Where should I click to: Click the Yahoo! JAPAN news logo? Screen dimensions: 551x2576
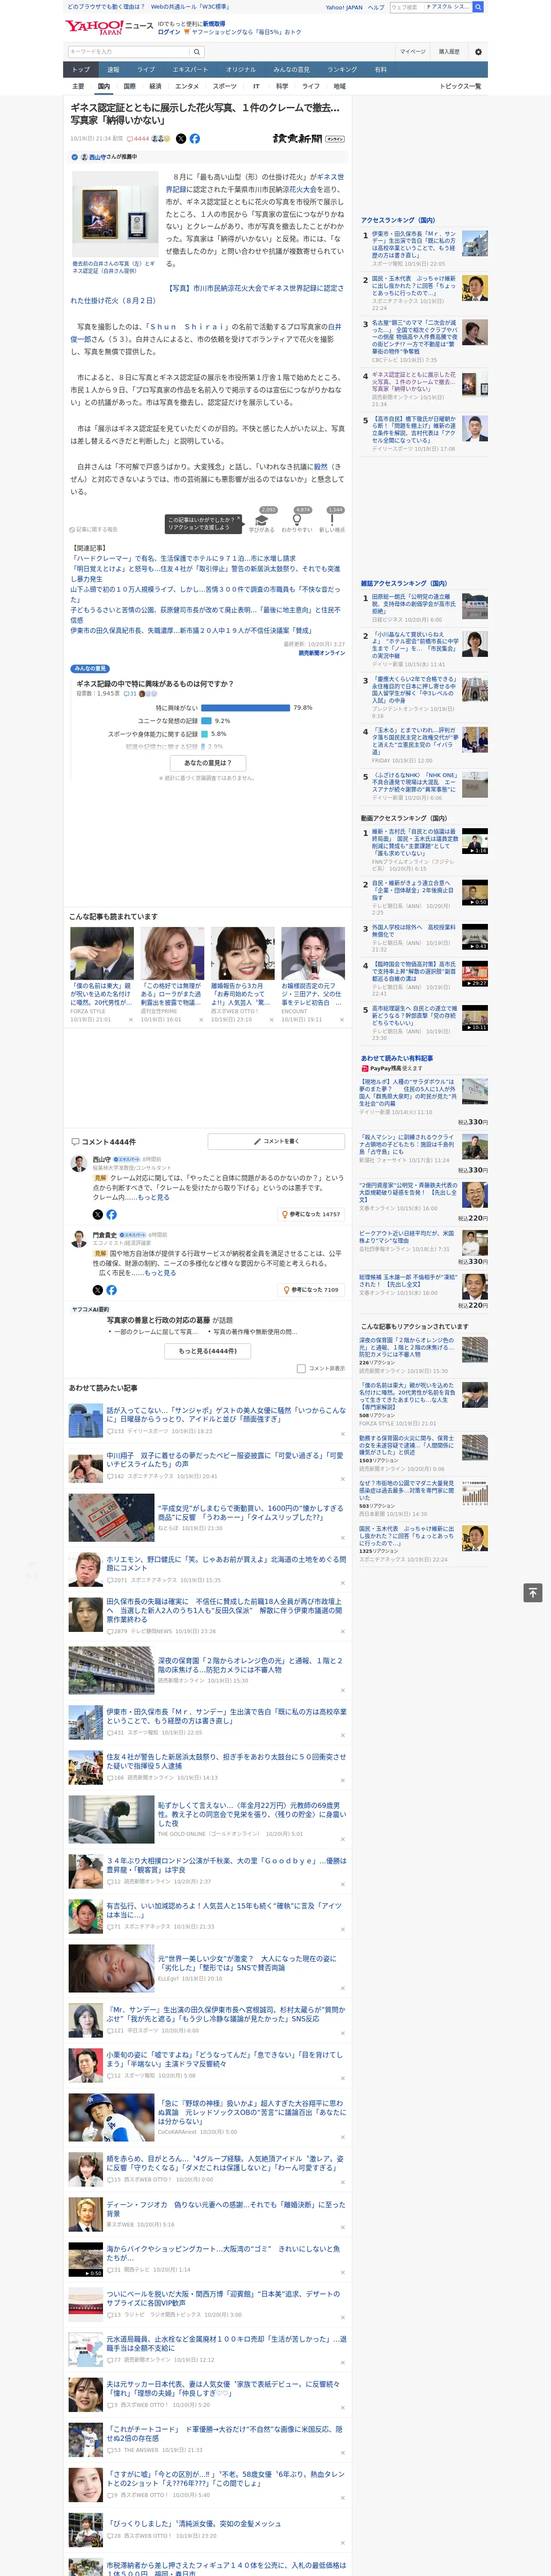click(110, 27)
